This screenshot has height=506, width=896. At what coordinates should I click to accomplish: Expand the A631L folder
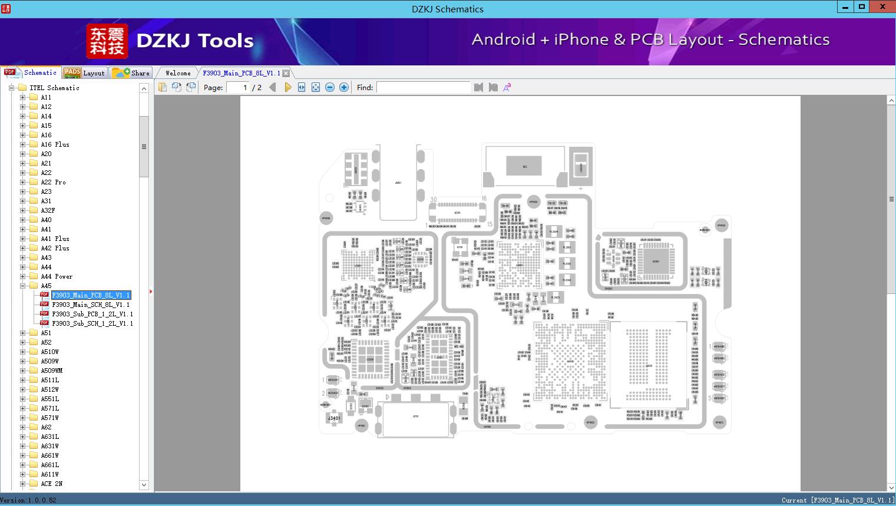point(23,436)
